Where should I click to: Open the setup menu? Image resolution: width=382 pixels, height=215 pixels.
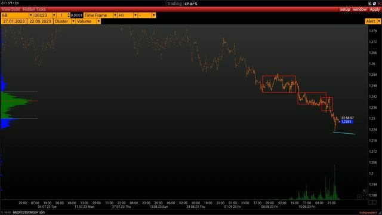coord(345,10)
